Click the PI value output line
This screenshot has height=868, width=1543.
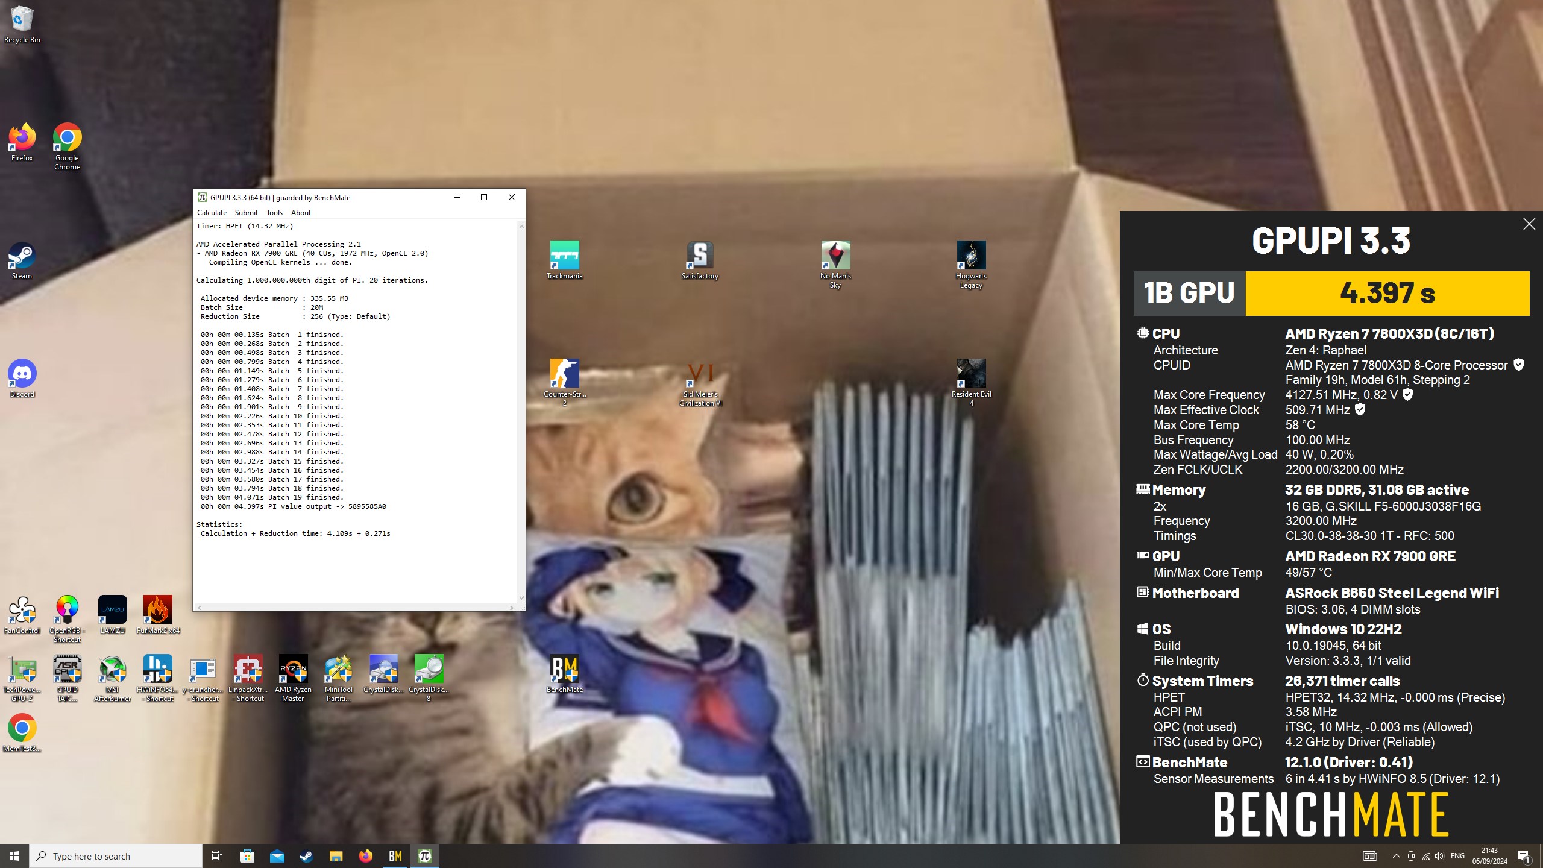click(294, 506)
